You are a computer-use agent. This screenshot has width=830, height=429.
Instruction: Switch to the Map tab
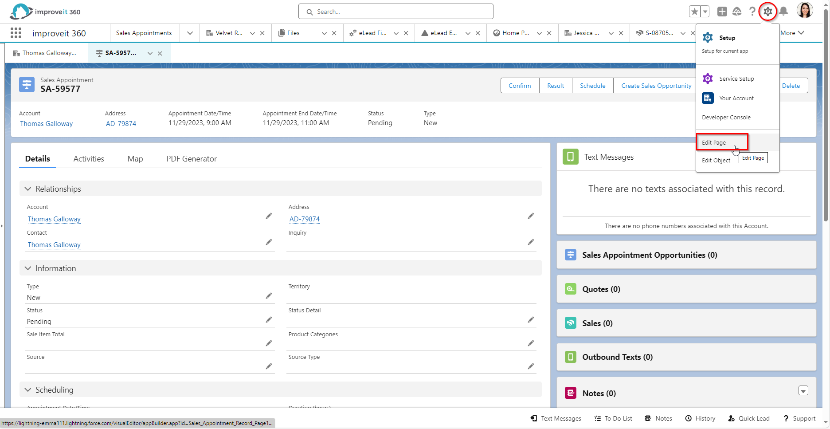135,158
